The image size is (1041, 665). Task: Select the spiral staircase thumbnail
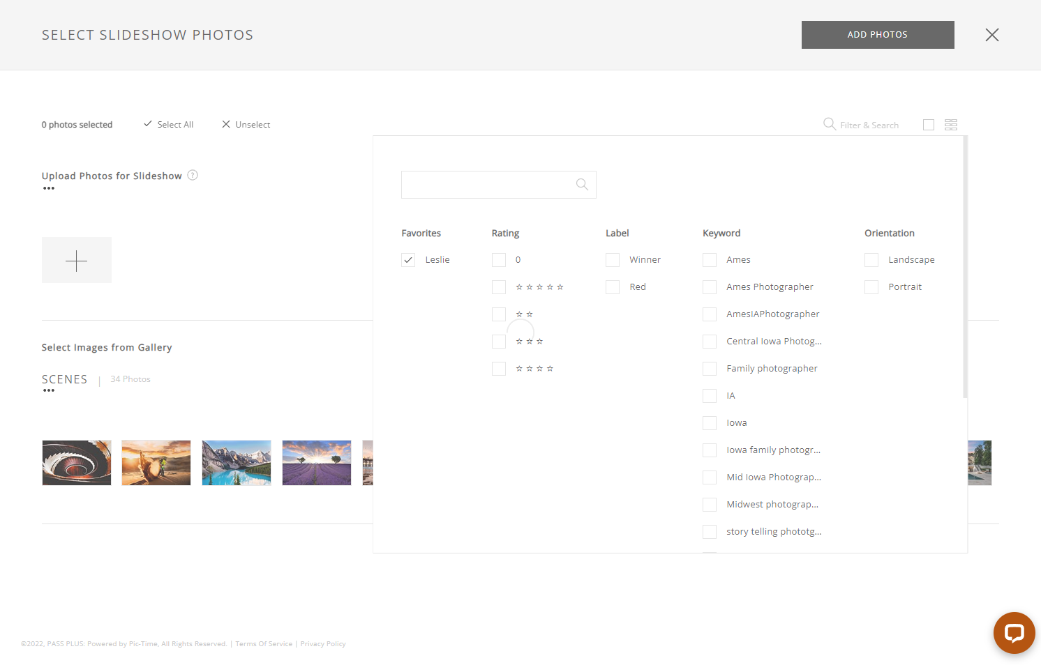coord(77,463)
